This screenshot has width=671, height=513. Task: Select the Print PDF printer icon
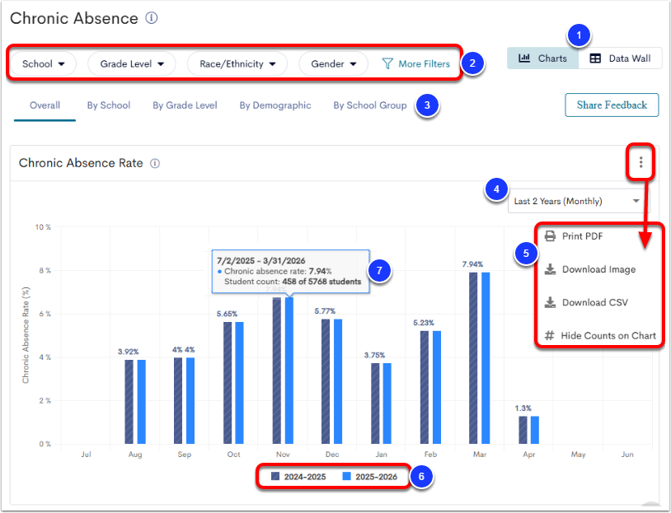(550, 236)
